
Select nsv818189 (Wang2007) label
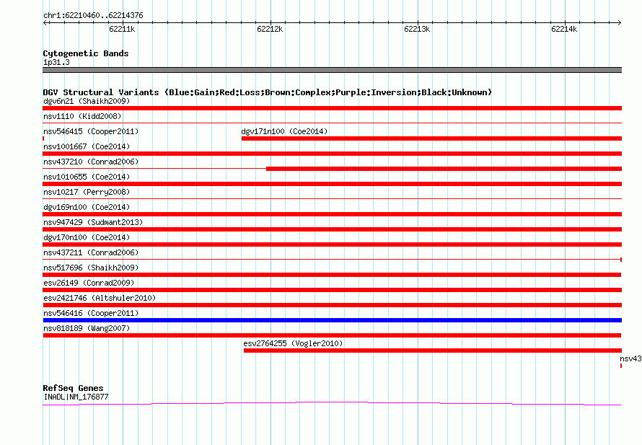pyautogui.click(x=87, y=328)
